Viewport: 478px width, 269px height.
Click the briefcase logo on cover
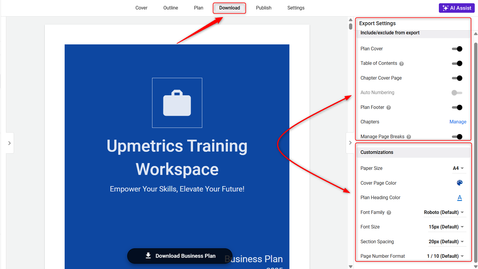pos(177,103)
